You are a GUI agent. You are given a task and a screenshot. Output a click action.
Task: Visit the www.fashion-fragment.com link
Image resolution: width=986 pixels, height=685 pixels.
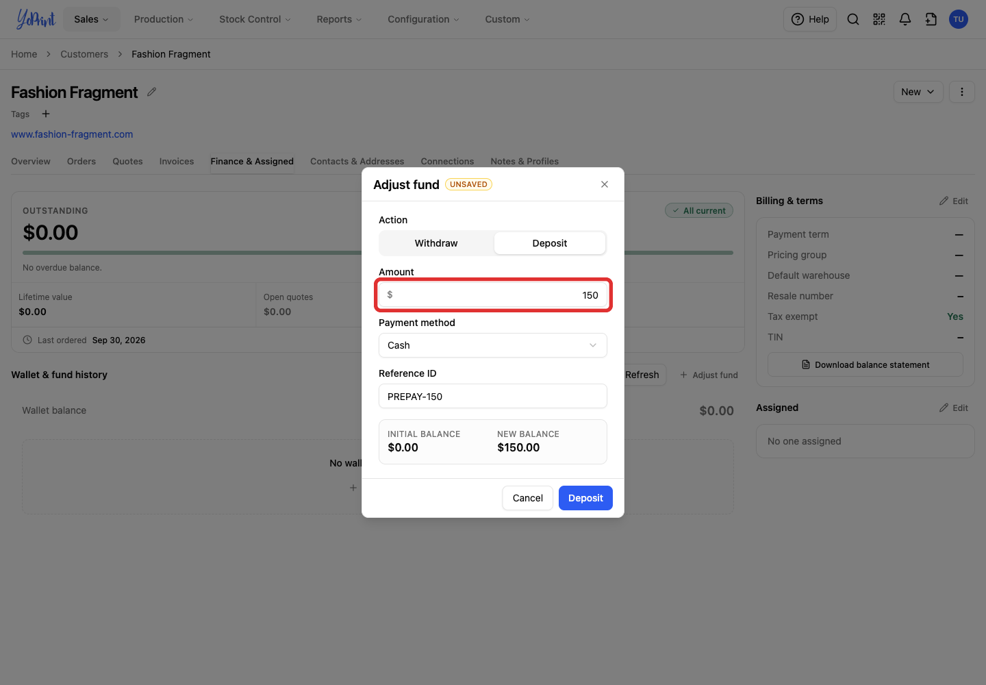[x=72, y=134]
